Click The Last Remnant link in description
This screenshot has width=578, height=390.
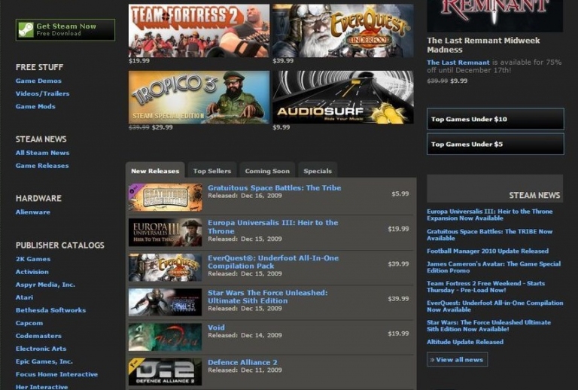458,62
